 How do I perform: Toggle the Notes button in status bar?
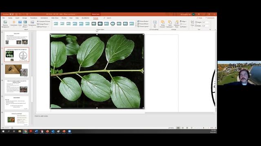[171, 128]
